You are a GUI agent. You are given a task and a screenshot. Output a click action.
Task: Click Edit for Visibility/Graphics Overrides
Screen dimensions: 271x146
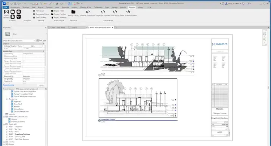[x=33, y=46]
